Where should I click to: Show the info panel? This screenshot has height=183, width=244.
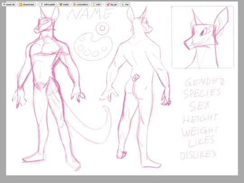tap(97, 5)
